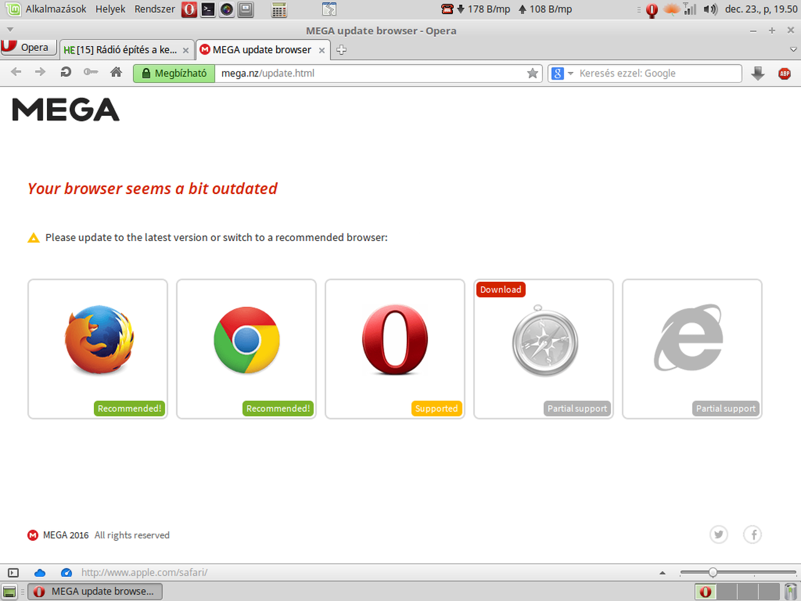Reload the current page
Image resolution: width=801 pixels, height=601 pixels.
pos(66,73)
